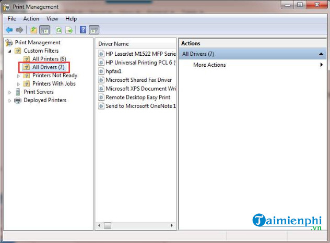
Task: Select the 'Custom Filters' tree label
Action: tap(41, 51)
